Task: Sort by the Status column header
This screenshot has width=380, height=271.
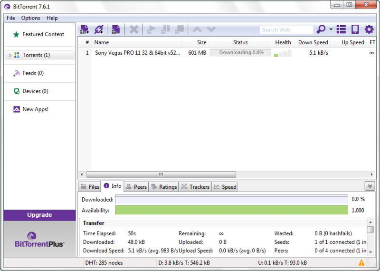Action: [x=240, y=42]
